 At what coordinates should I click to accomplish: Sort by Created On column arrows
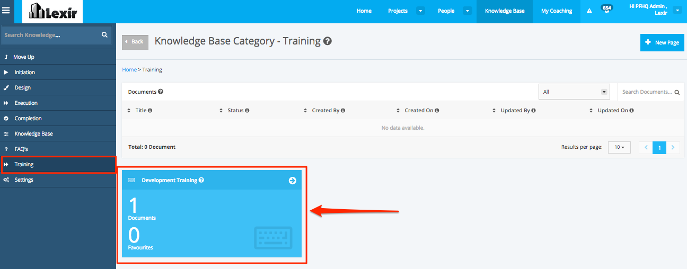click(398, 111)
